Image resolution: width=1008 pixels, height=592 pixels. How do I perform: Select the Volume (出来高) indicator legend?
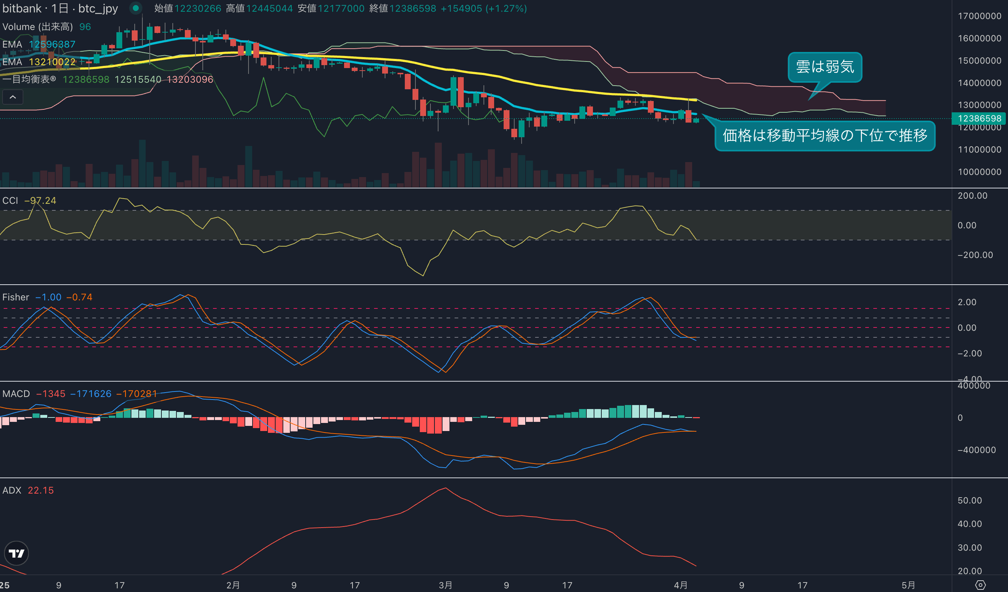[x=38, y=27]
